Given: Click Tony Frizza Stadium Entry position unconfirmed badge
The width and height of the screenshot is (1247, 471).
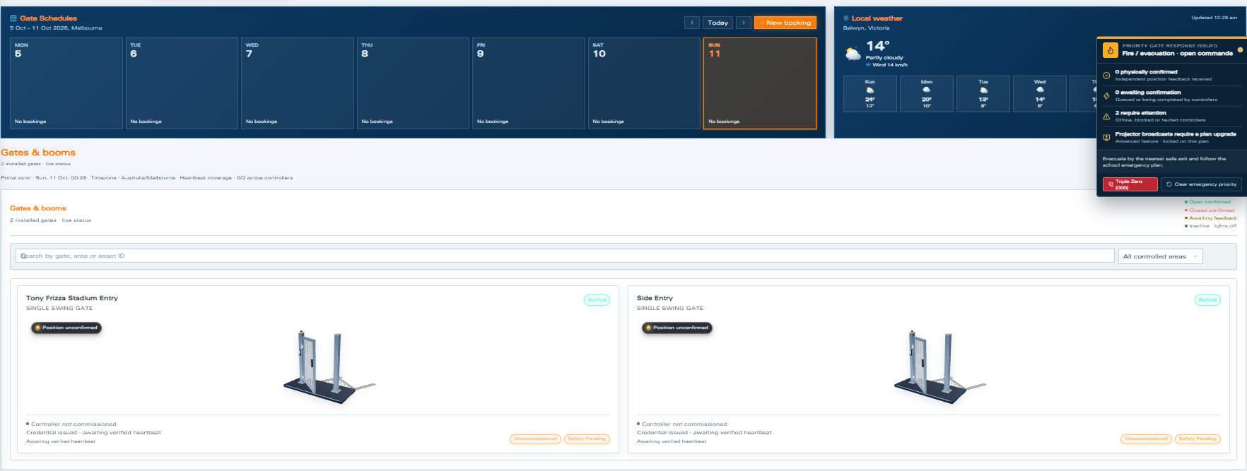Looking at the screenshot, I should (66, 328).
